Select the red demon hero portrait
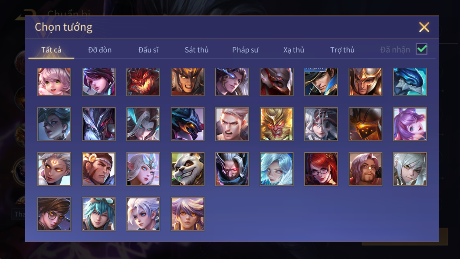The height and width of the screenshot is (259, 460). tap(143, 82)
